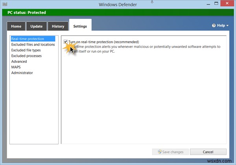Click the Windows Defender title bar app icon
236x165 pixels.
point(5,4)
